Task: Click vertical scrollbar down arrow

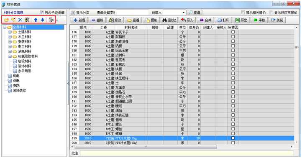Action: 296,142
